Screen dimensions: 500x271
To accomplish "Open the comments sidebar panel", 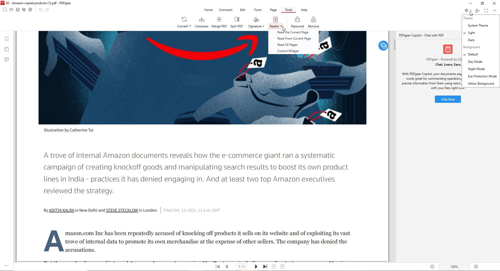I will 7,60.
